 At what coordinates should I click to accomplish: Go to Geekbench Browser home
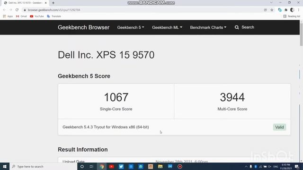point(83,27)
